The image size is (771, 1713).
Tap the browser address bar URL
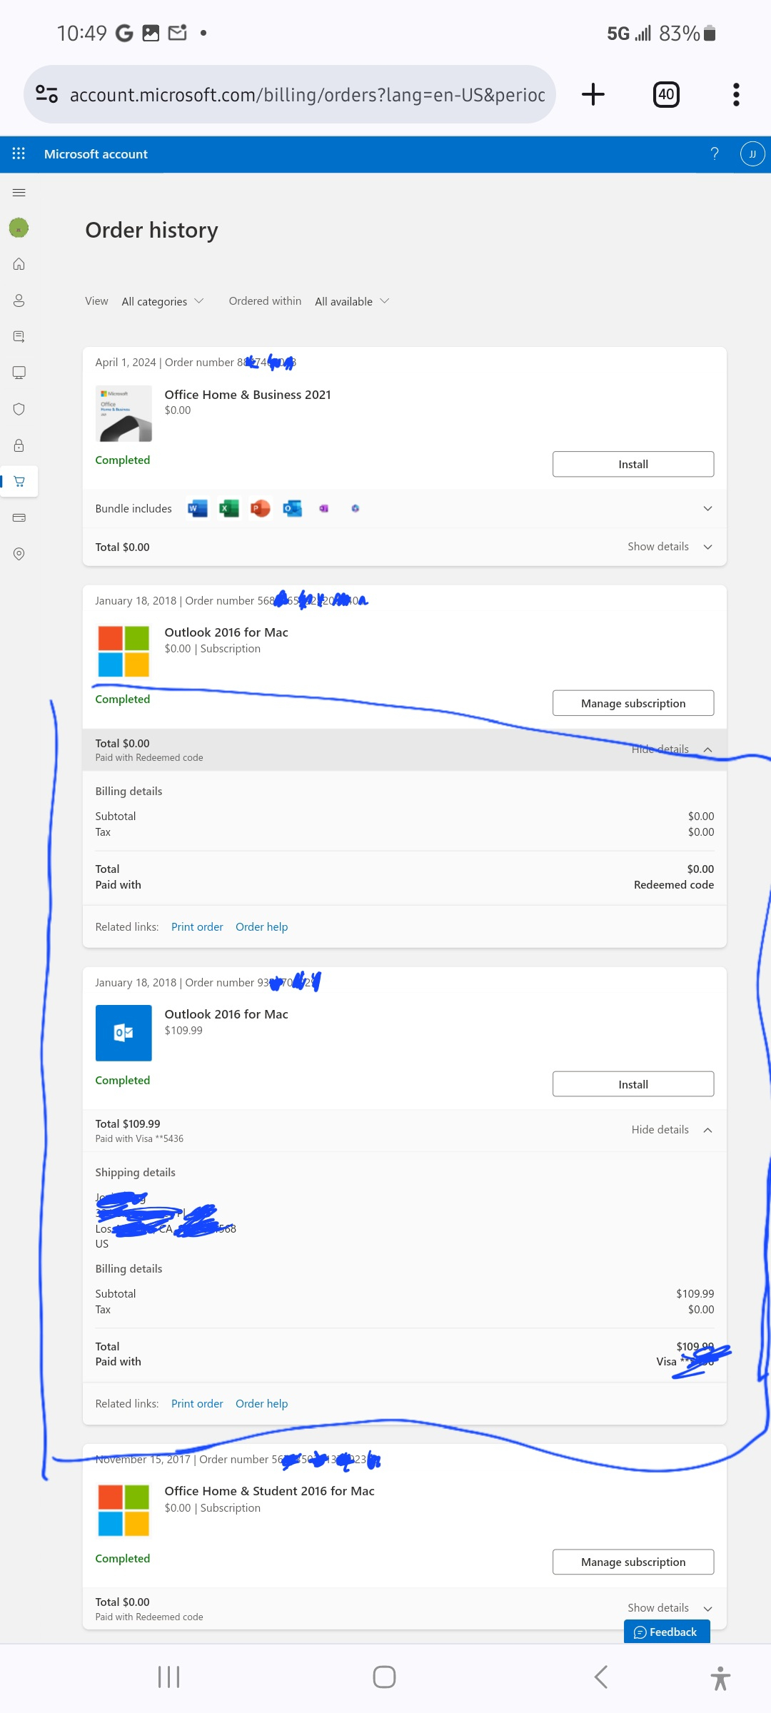(307, 94)
